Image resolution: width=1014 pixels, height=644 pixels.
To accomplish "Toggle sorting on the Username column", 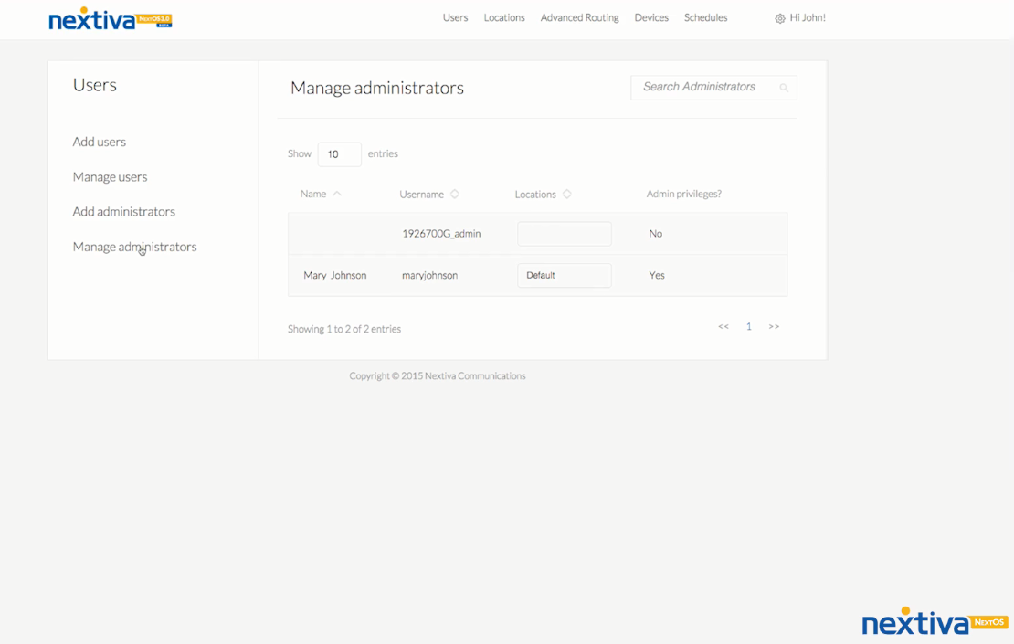I will pos(454,194).
